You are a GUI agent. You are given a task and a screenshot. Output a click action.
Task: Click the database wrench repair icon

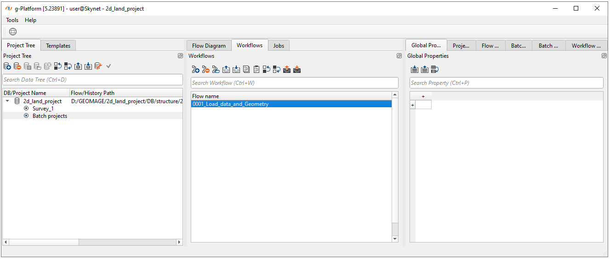(98, 66)
